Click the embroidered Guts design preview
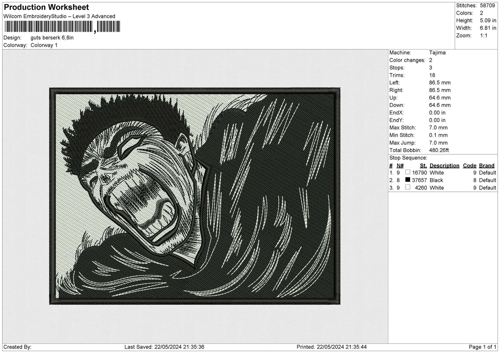The width and height of the screenshot is (500, 353). point(195,196)
